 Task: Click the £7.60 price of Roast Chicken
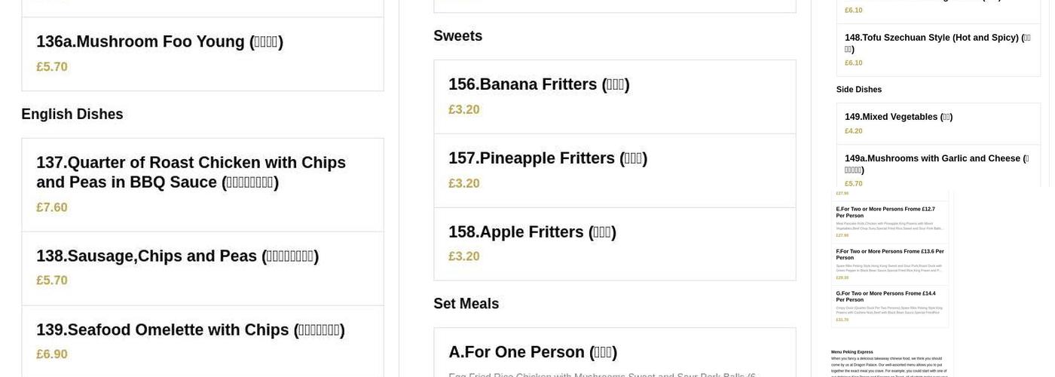(x=52, y=207)
